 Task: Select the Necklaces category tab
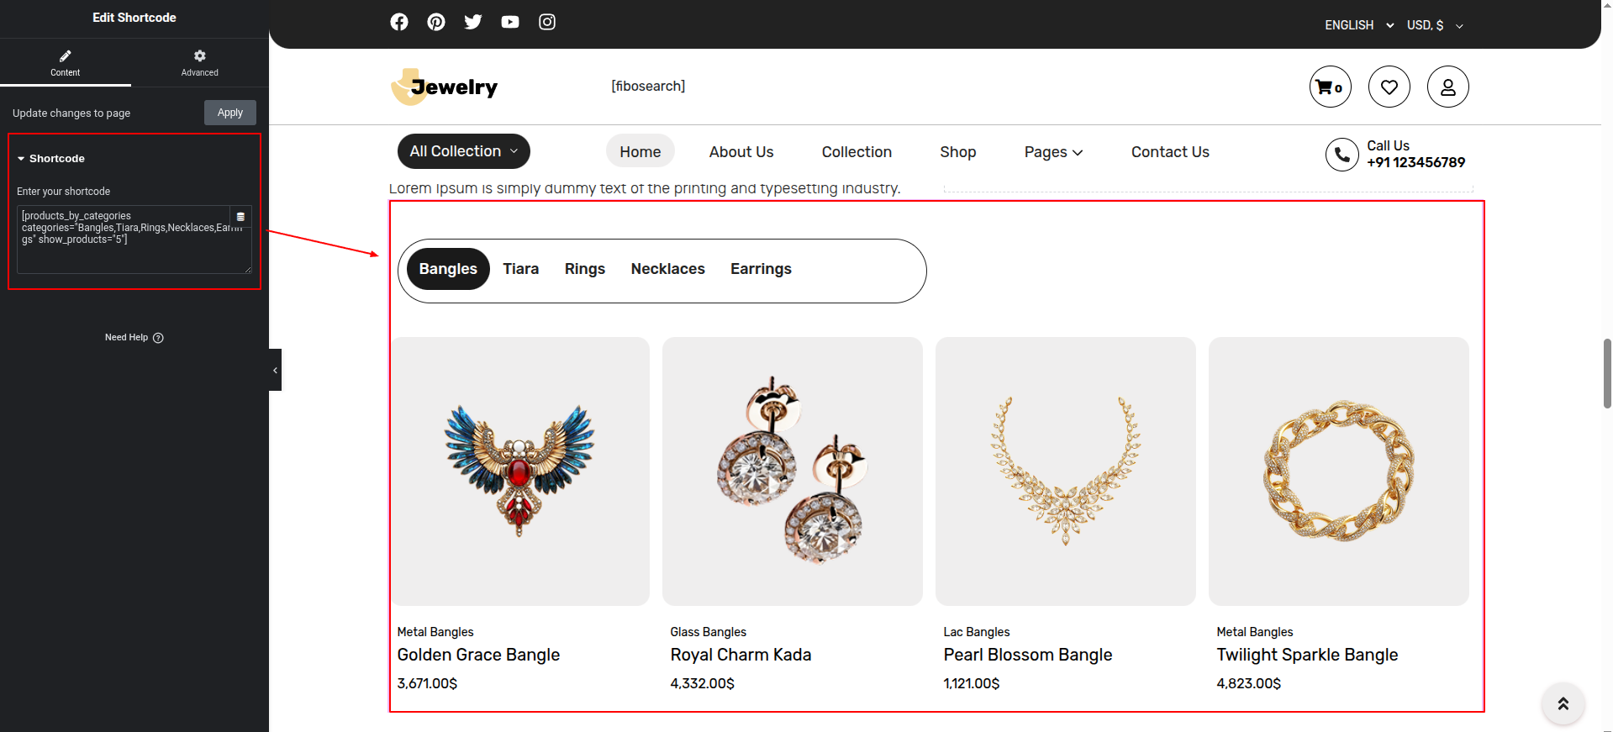[x=667, y=269]
